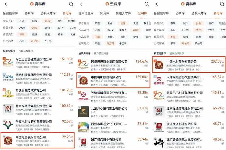Open 万达影视传媒有限公司 company entry
This screenshot has width=226, height=150.
coord(38,94)
